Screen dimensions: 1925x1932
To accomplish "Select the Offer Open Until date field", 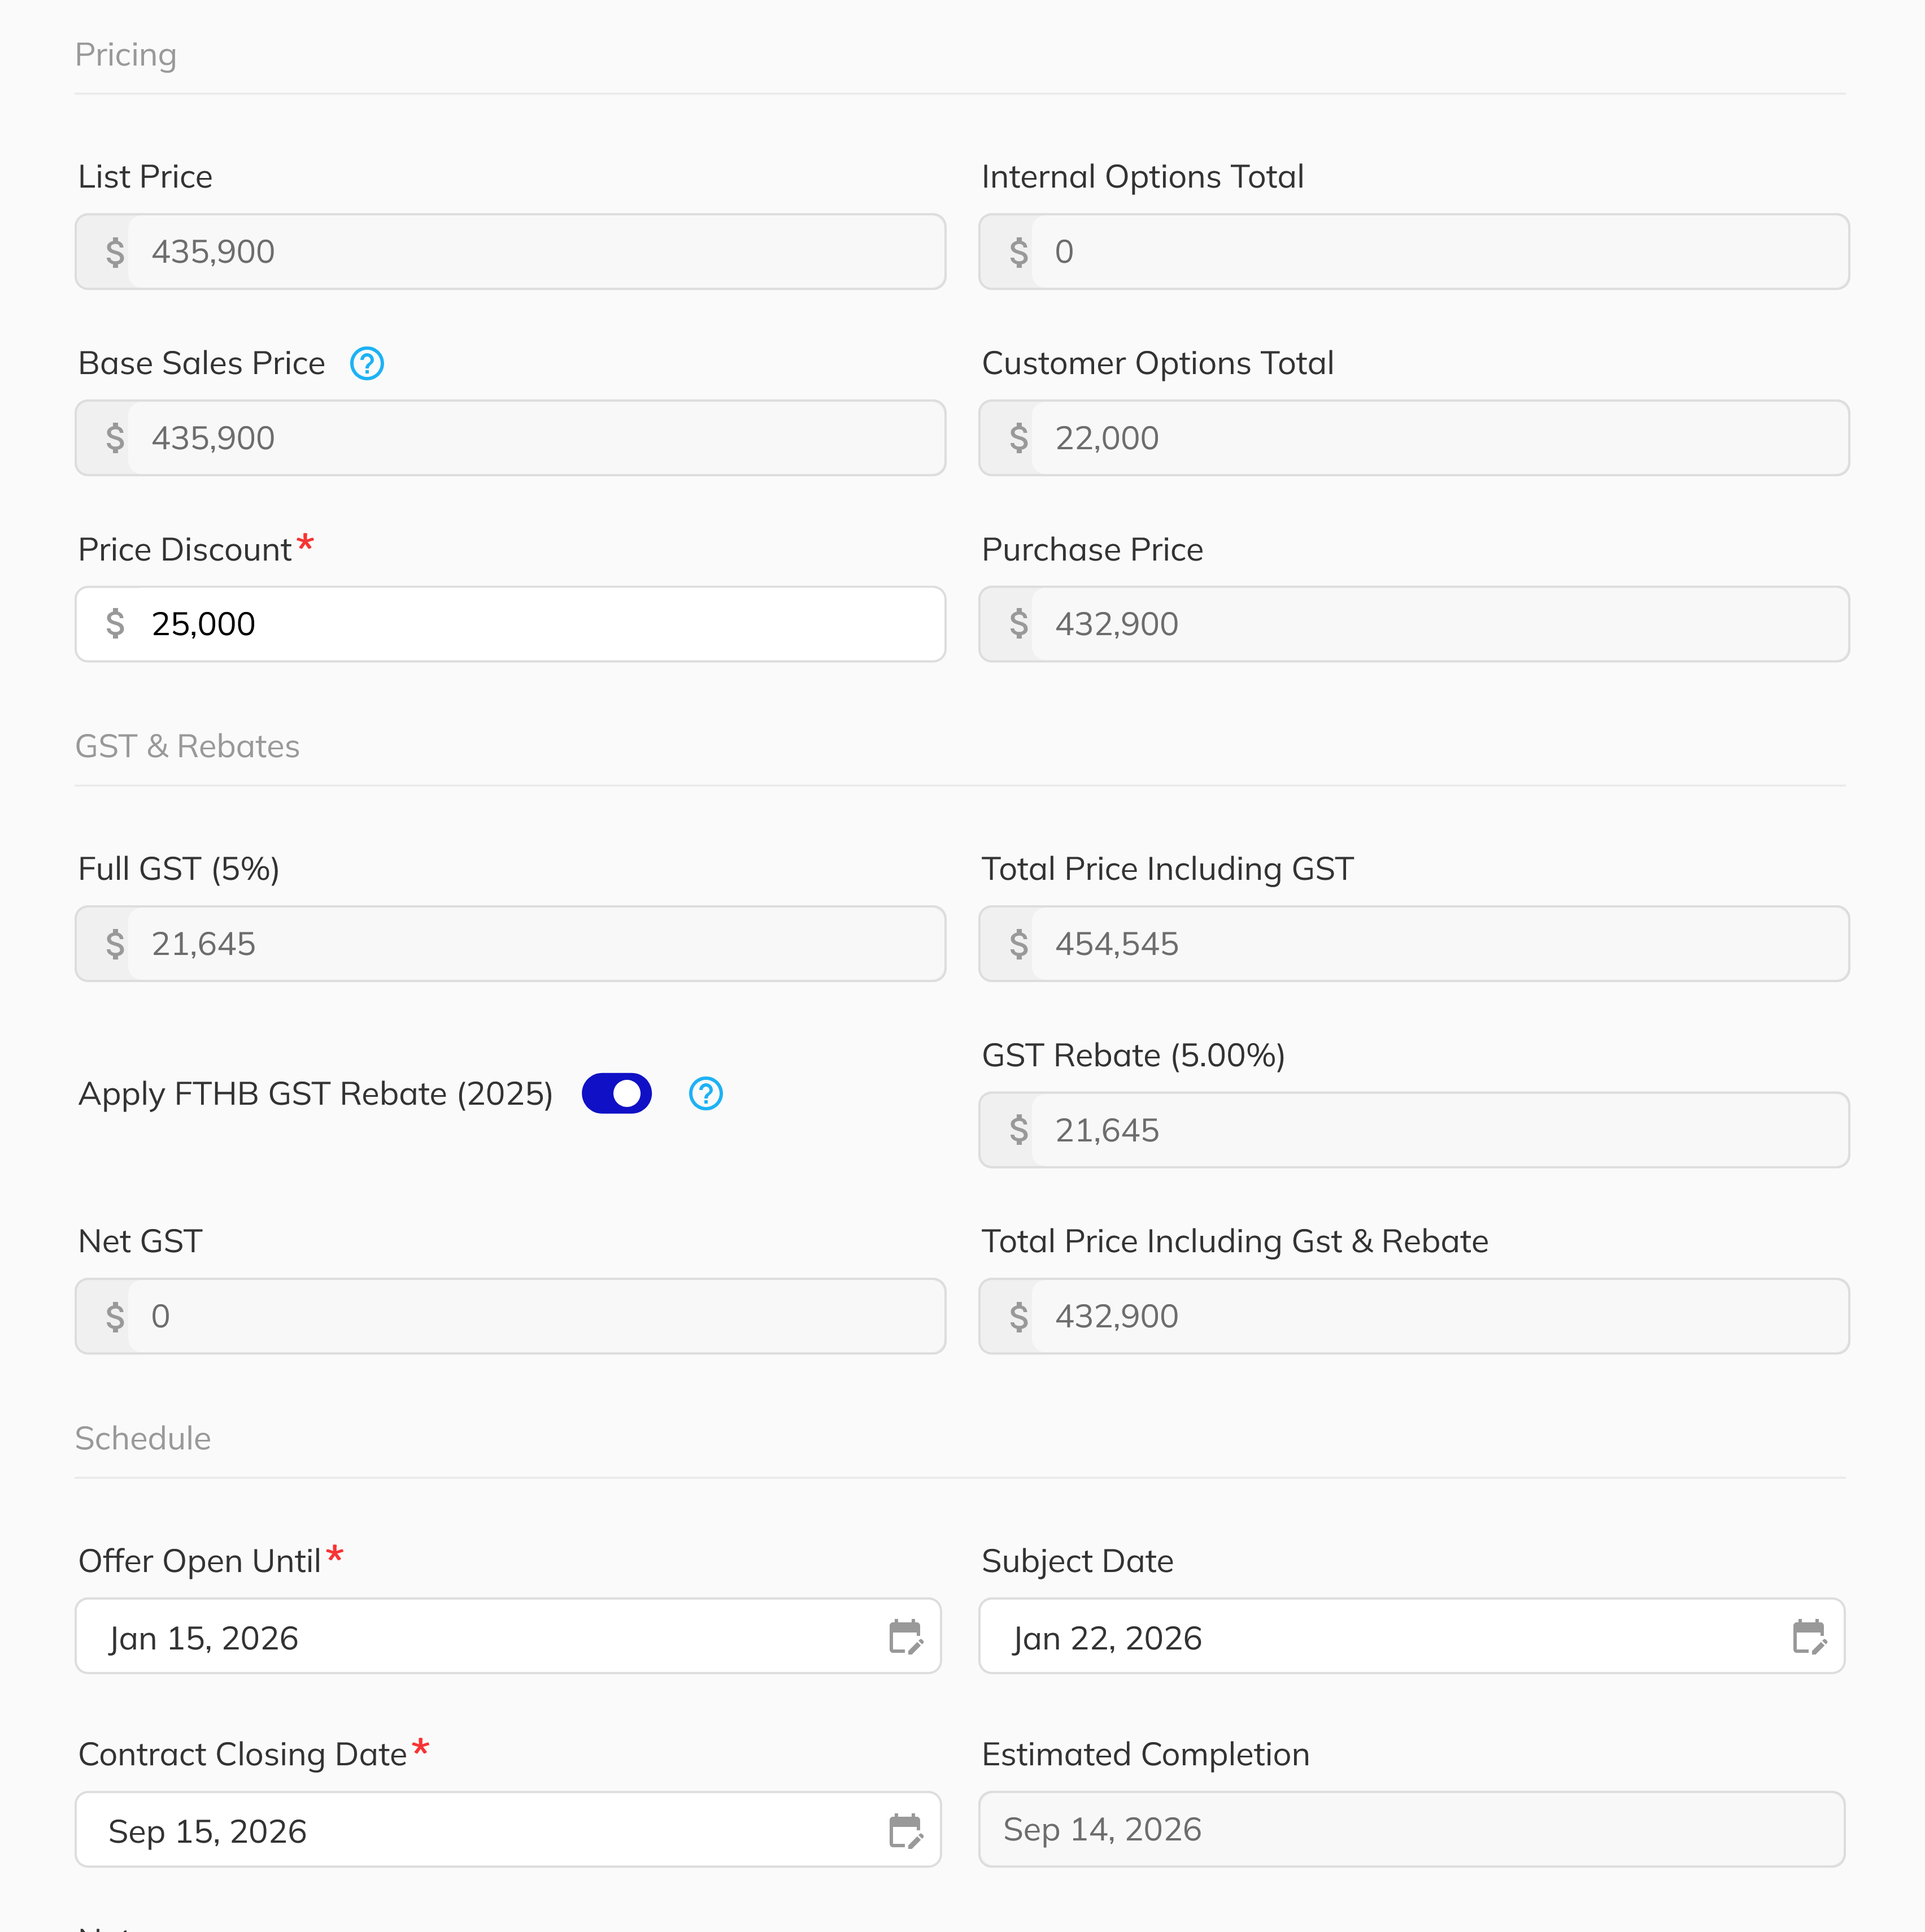I will point(509,1636).
